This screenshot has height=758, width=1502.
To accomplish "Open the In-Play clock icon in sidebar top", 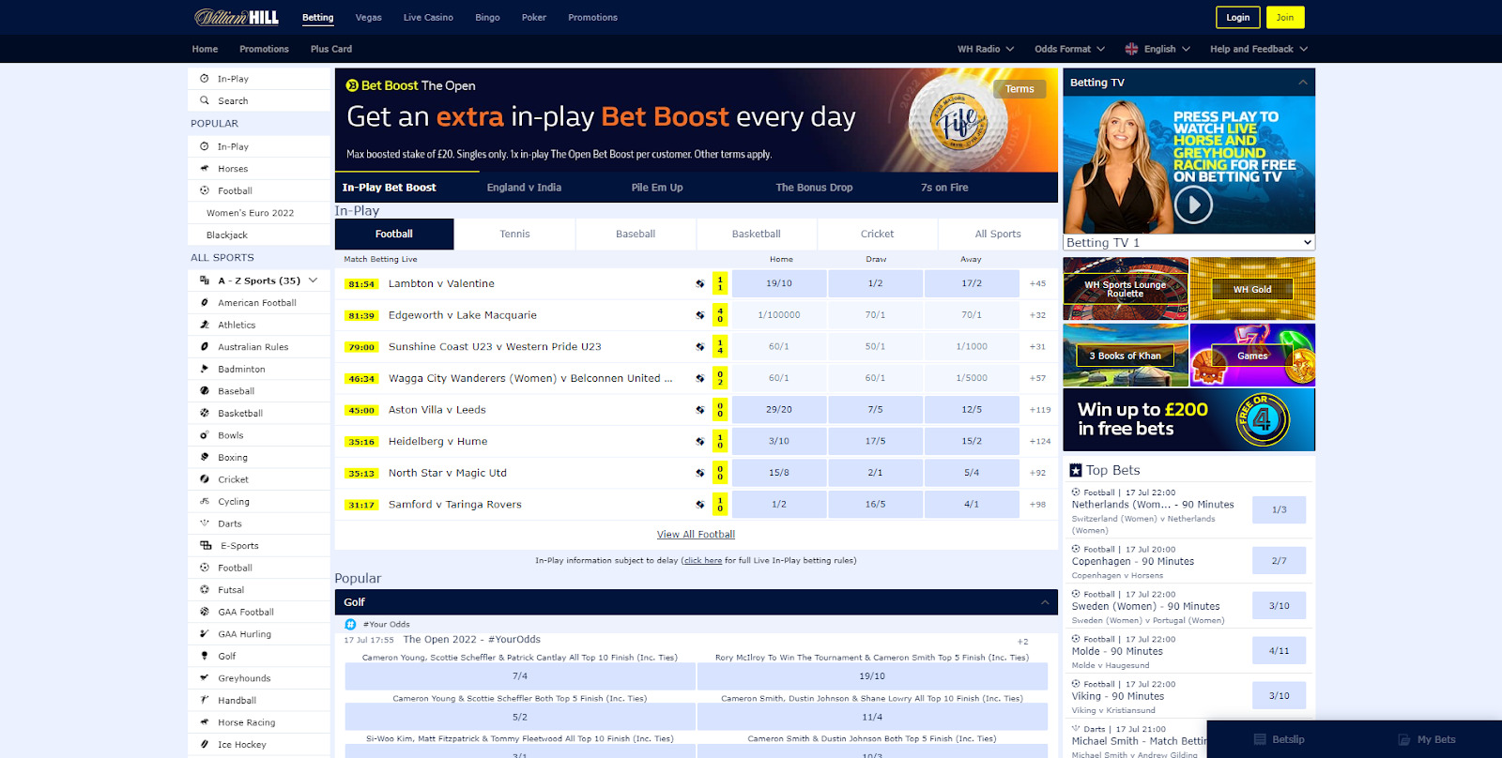I will pyautogui.click(x=205, y=79).
